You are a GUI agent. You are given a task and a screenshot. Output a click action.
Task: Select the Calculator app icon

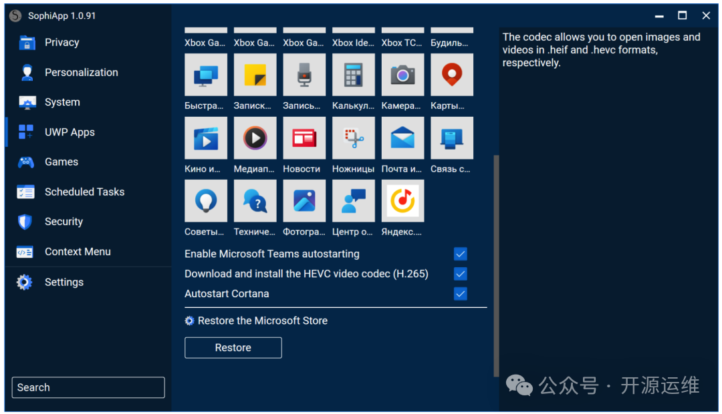tap(353, 75)
